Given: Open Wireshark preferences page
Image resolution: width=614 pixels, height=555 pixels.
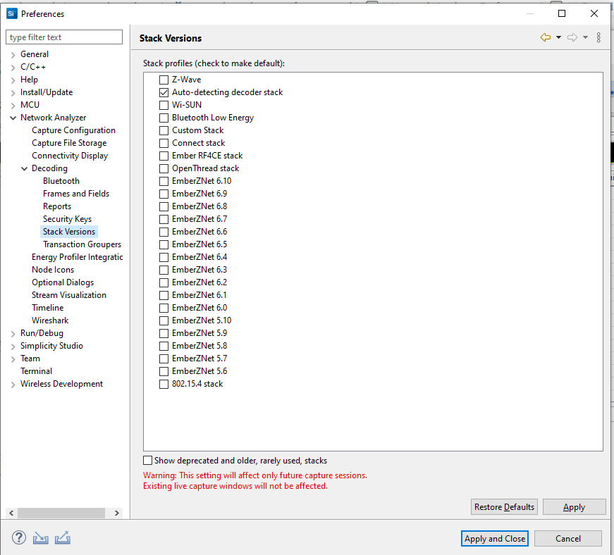Looking at the screenshot, I should [50, 320].
